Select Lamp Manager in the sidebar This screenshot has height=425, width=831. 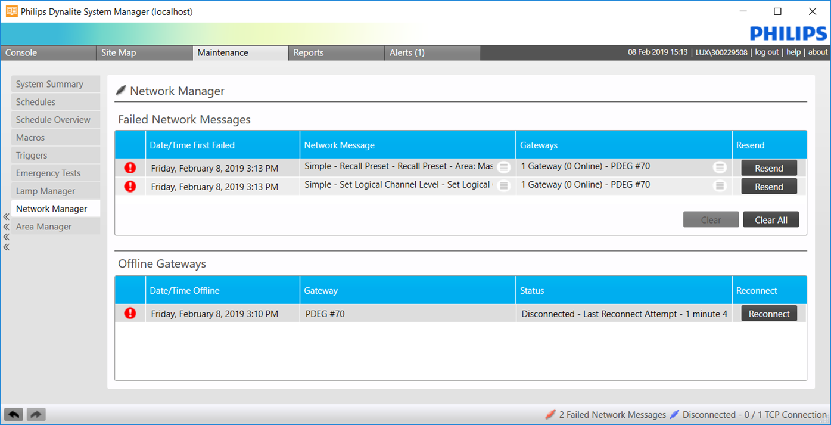click(x=55, y=191)
